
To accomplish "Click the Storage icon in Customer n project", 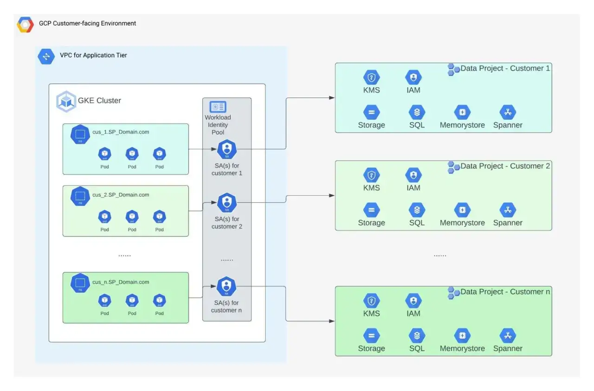I will click(x=371, y=336).
